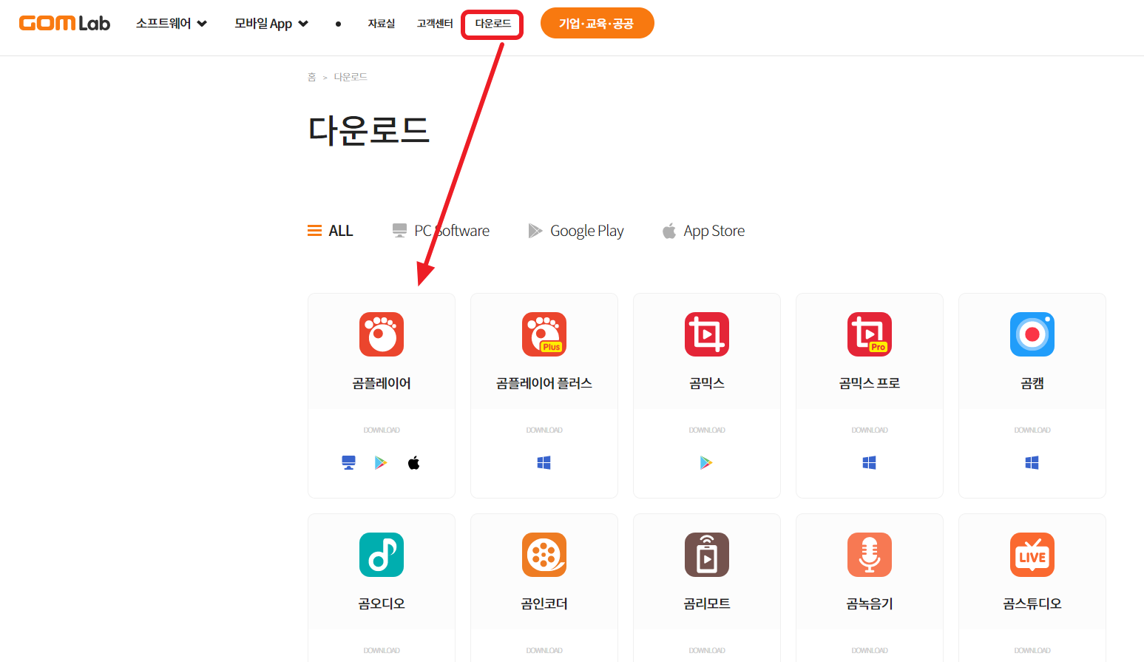Download 곰믹스 프로 via Windows icon
Viewport: 1144px width, 662px height.
[x=870, y=463]
